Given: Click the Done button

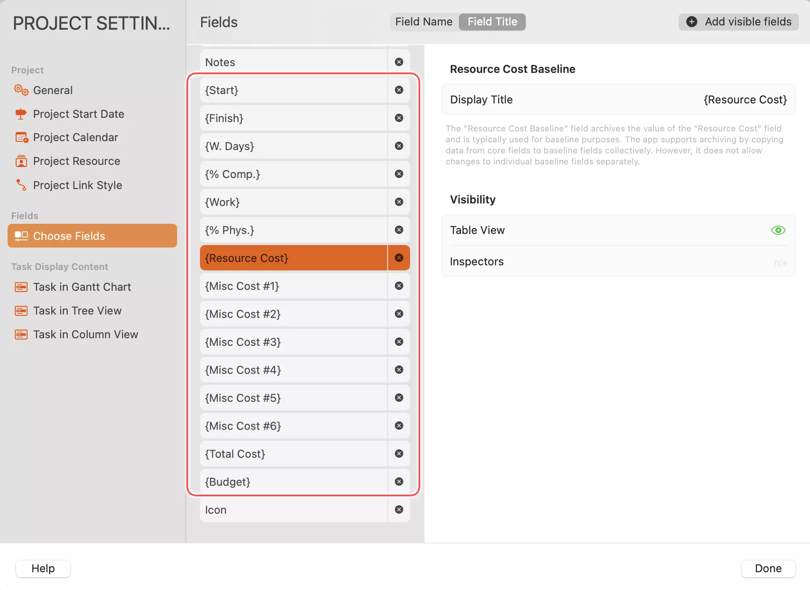Looking at the screenshot, I should (x=768, y=568).
